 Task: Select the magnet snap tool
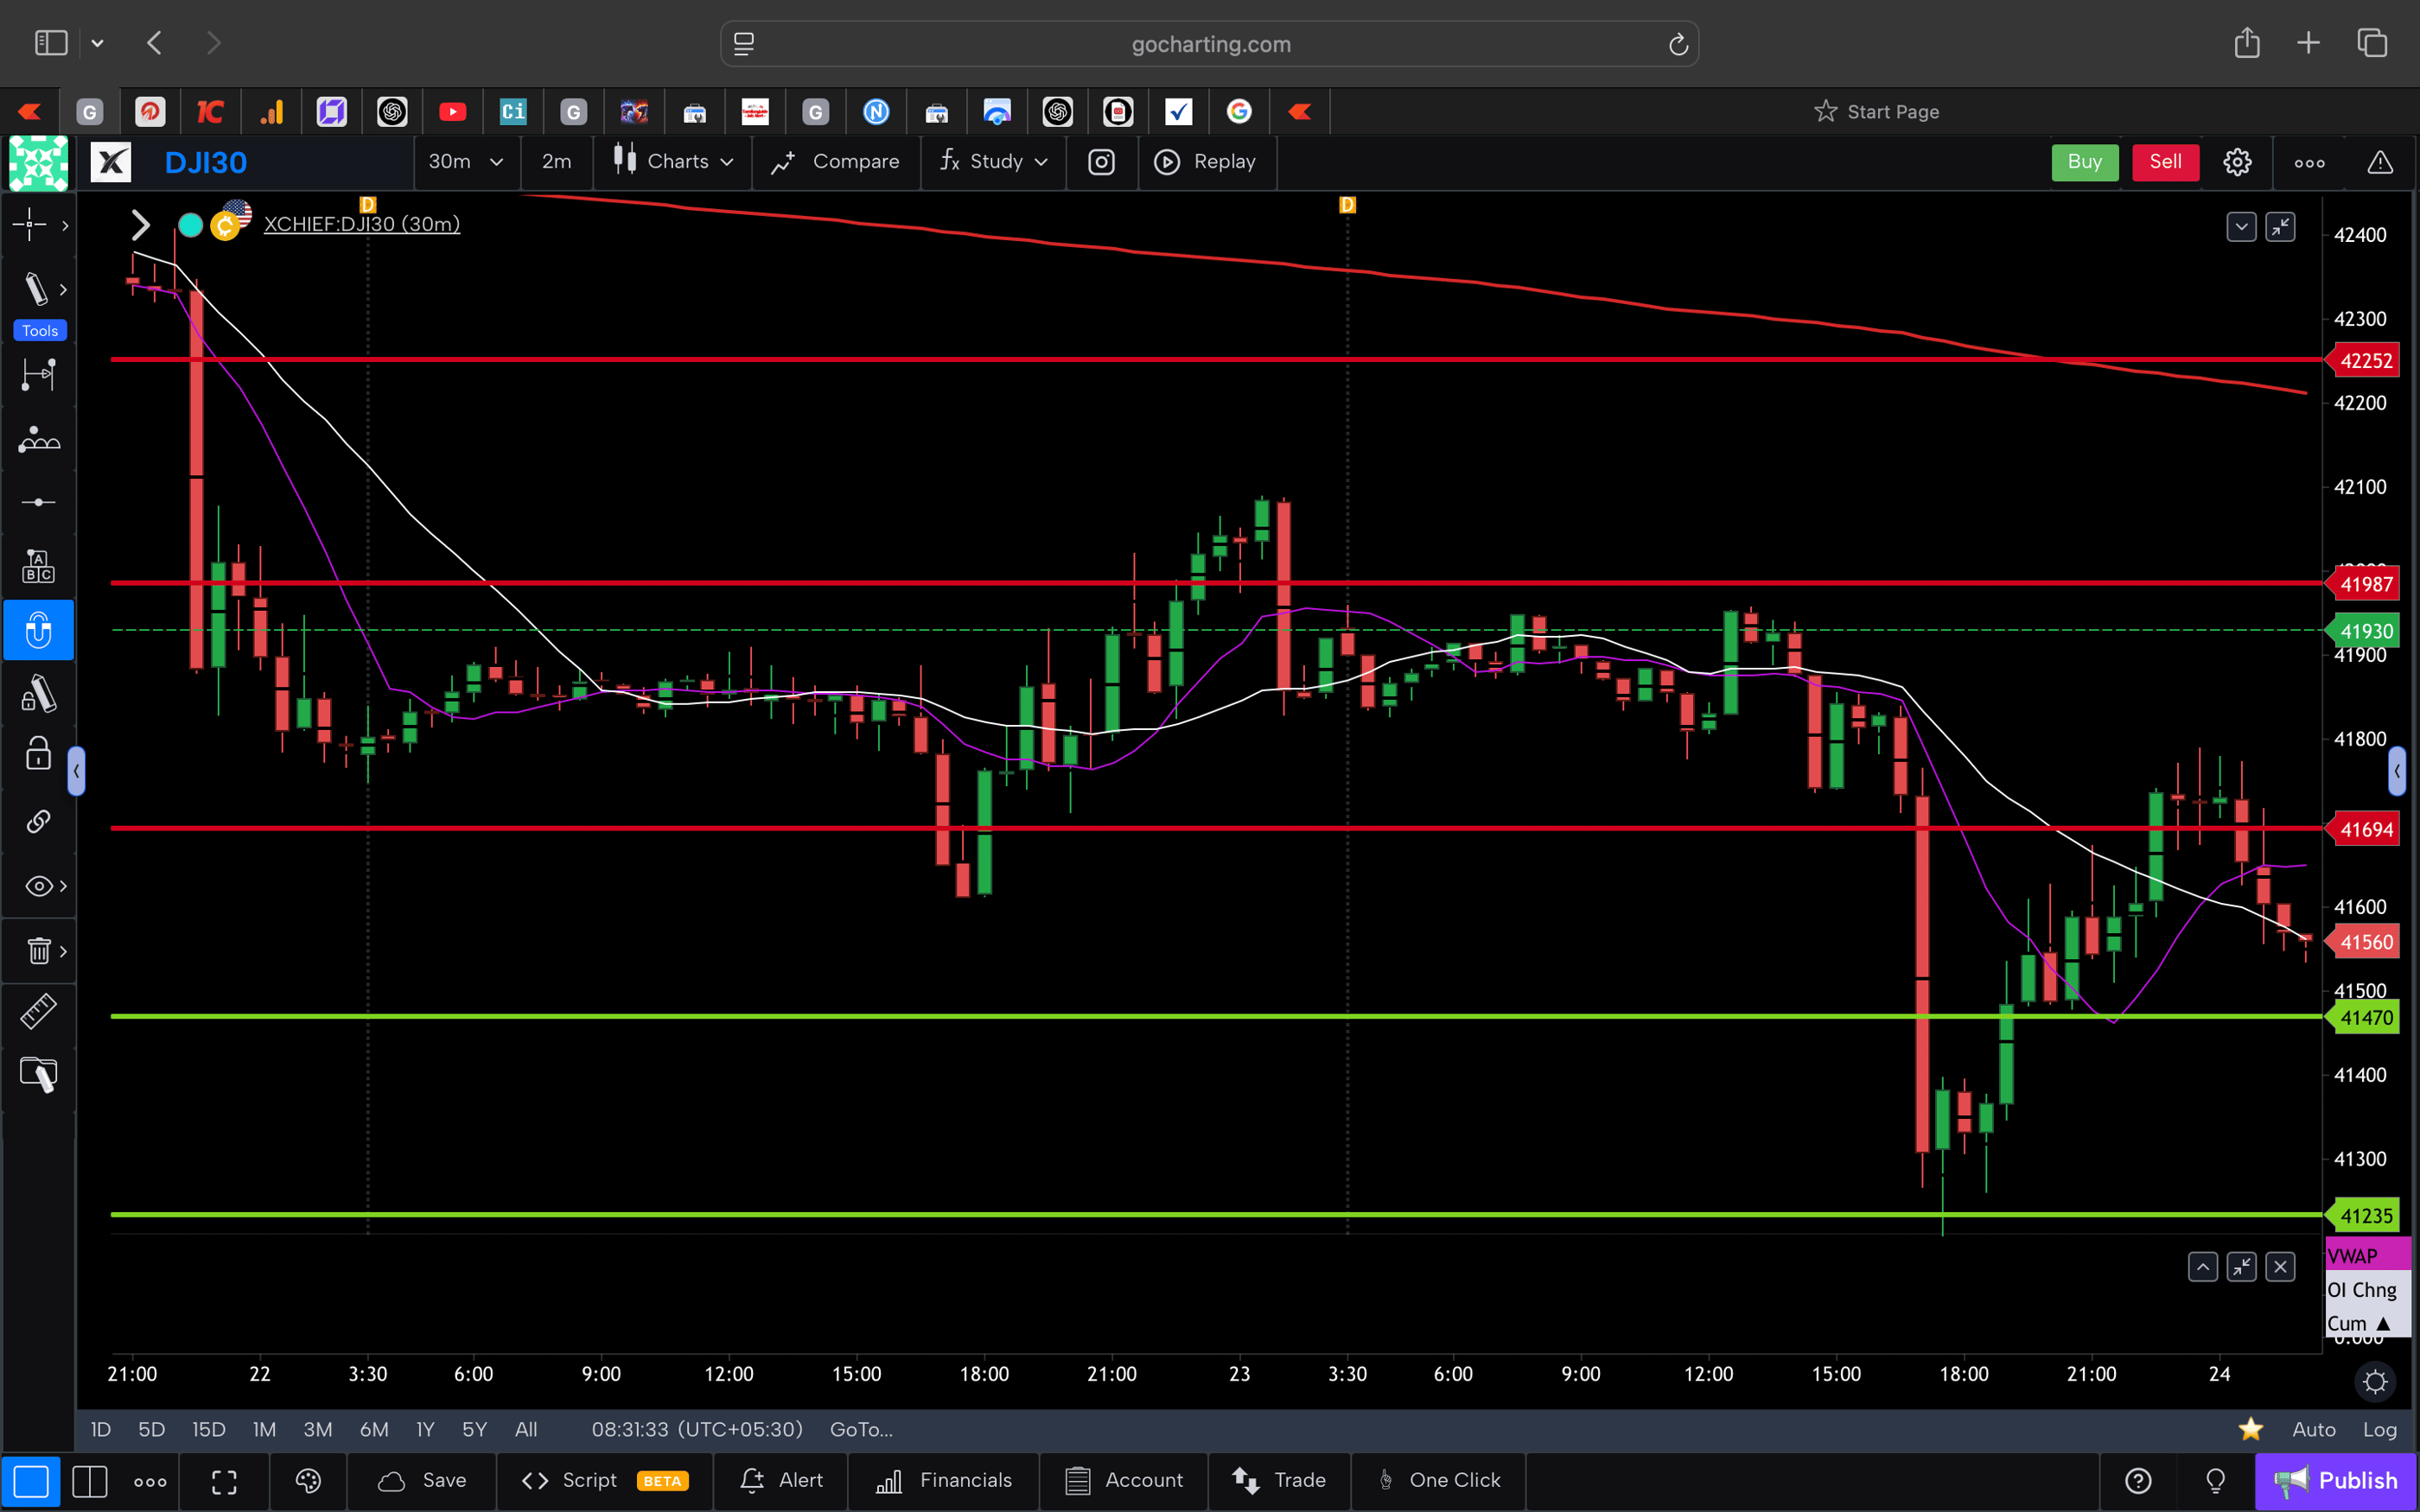[39, 630]
